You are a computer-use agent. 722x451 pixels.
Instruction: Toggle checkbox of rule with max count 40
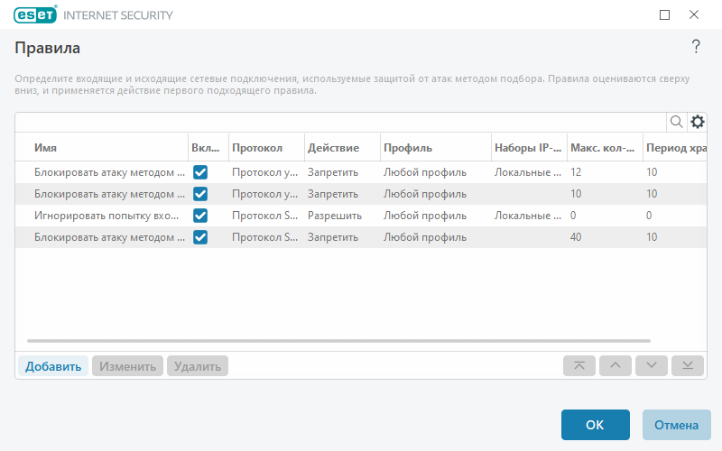[200, 237]
